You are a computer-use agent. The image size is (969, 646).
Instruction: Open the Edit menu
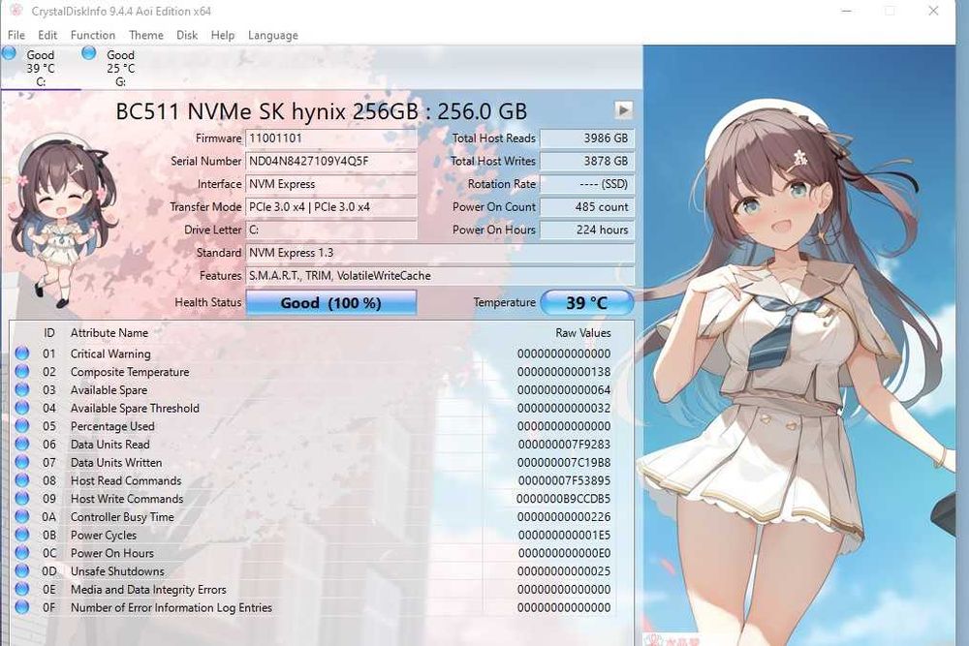[47, 35]
